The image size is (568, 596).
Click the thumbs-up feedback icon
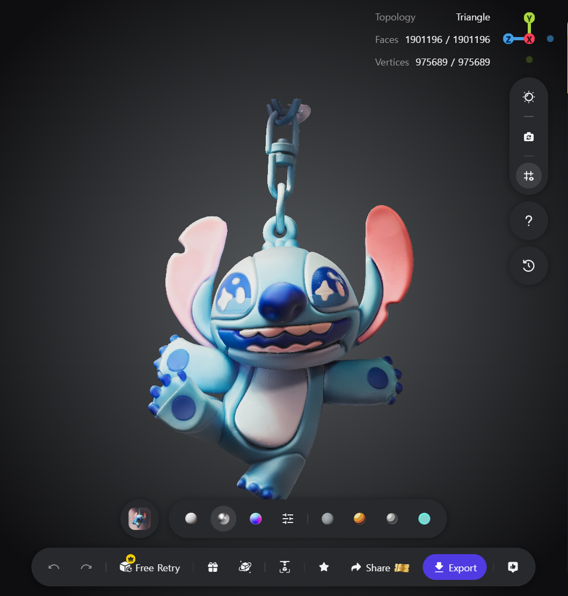[x=513, y=567]
